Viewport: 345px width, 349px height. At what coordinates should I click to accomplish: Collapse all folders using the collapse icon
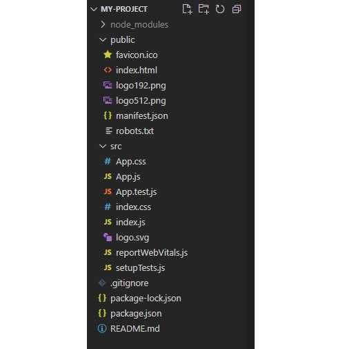tap(237, 9)
